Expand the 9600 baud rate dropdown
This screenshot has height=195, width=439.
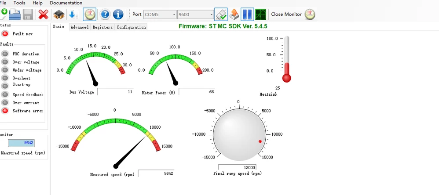[195, 14]
